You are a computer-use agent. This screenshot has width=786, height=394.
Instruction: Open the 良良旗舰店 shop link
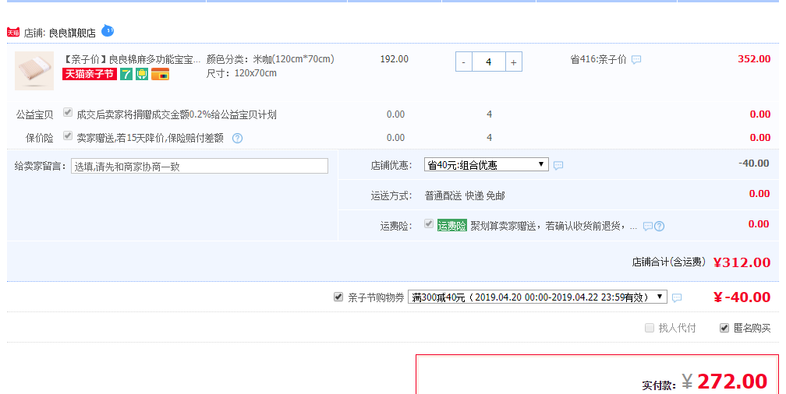tap(73, 33)
